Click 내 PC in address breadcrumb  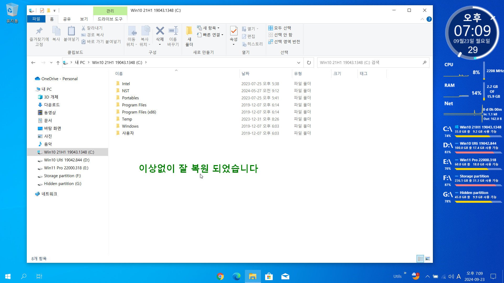[x=80, y=62]
